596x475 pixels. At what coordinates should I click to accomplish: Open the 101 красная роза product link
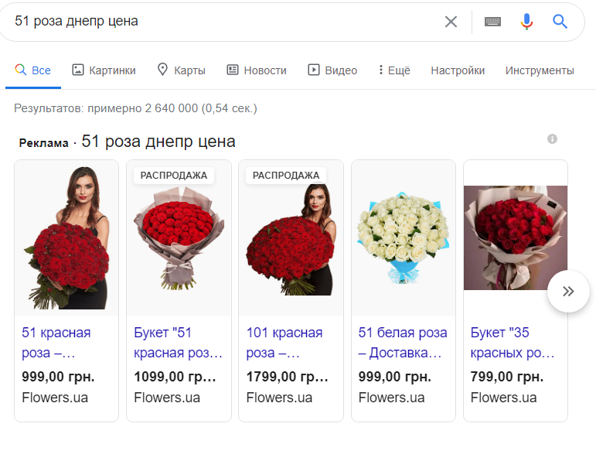[284, 343]
